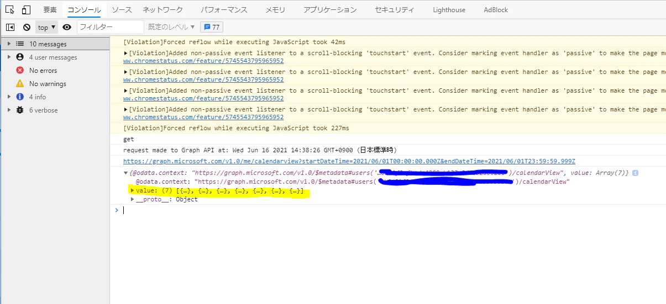Expand the 10 messages group

(9, 44)
